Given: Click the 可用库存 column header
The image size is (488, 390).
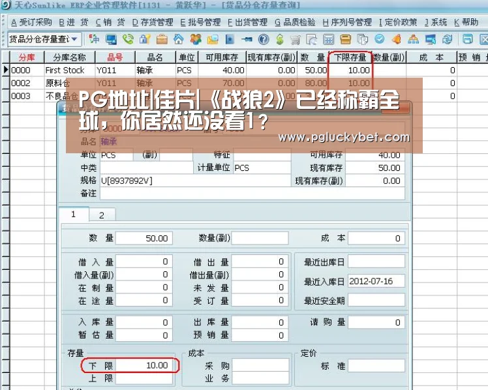Looking at the screenshot, I should point(222,57).
